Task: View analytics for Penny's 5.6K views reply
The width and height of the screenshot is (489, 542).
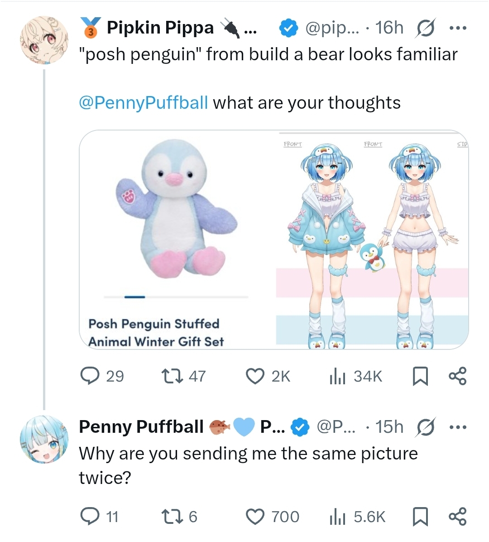Action: (x=337, y=517)
